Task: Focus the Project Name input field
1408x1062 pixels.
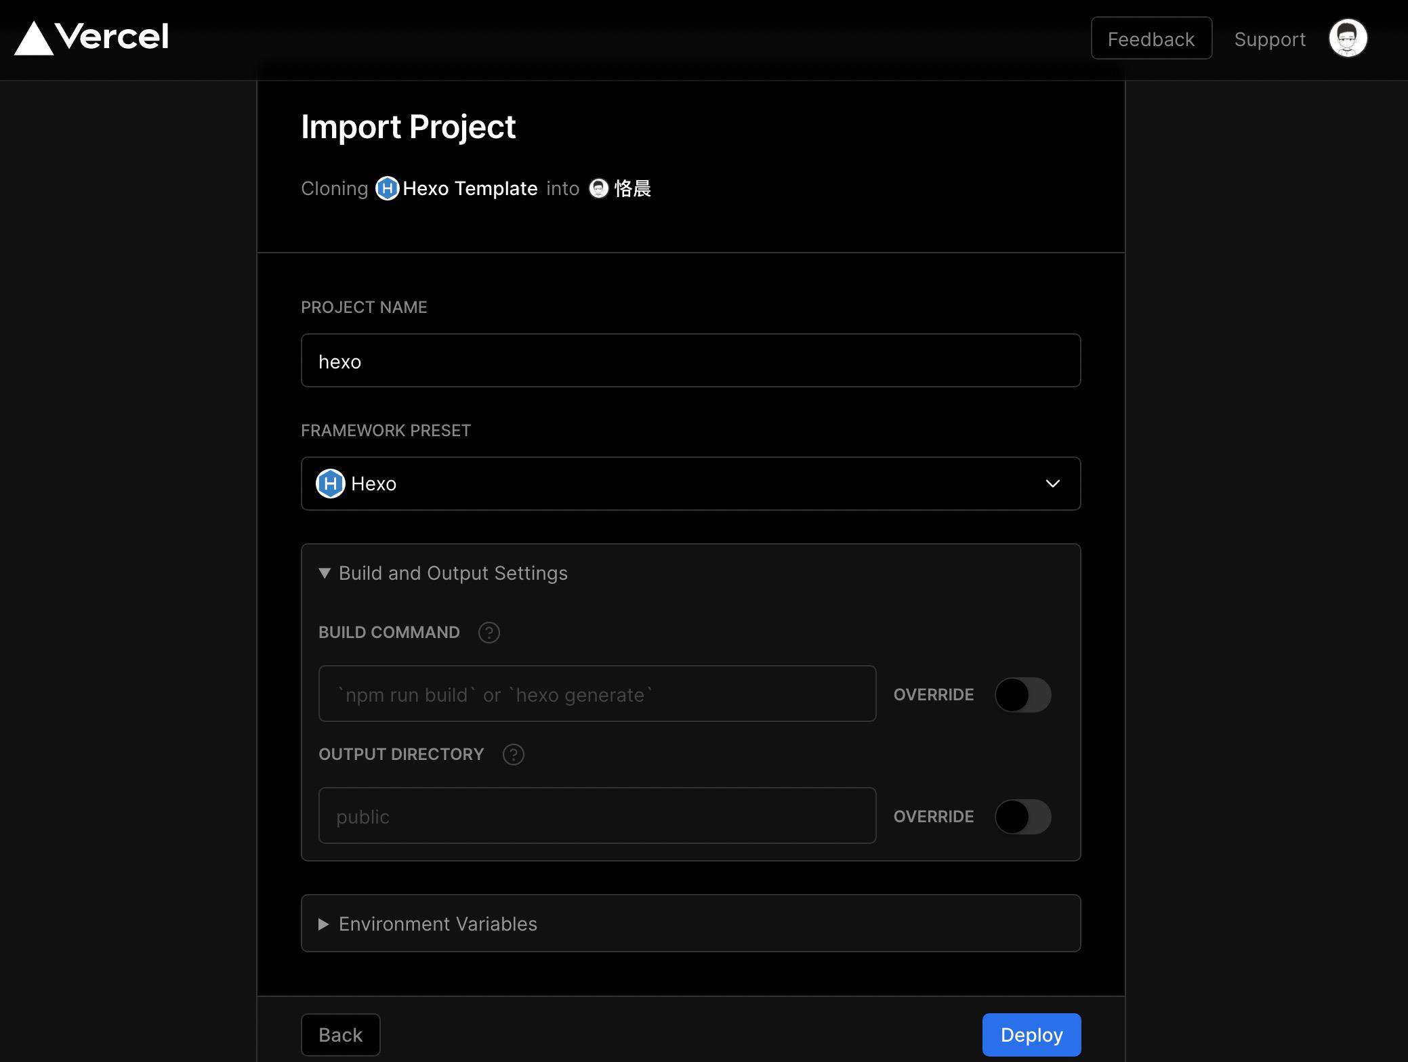Action: (690, 360)
